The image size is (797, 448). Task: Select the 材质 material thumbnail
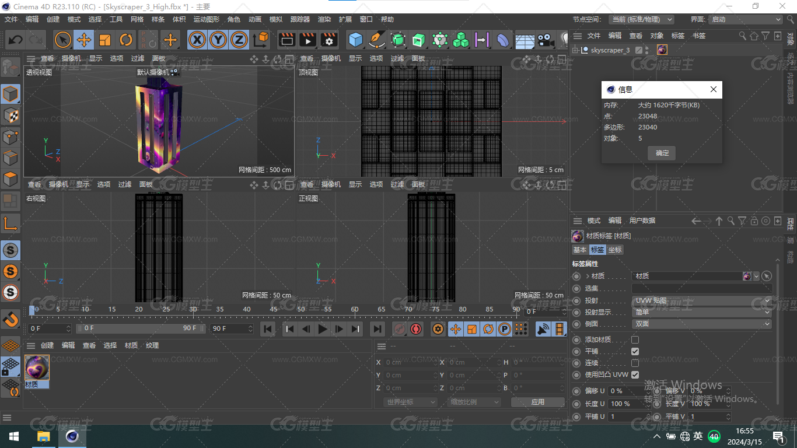(37, 367)
